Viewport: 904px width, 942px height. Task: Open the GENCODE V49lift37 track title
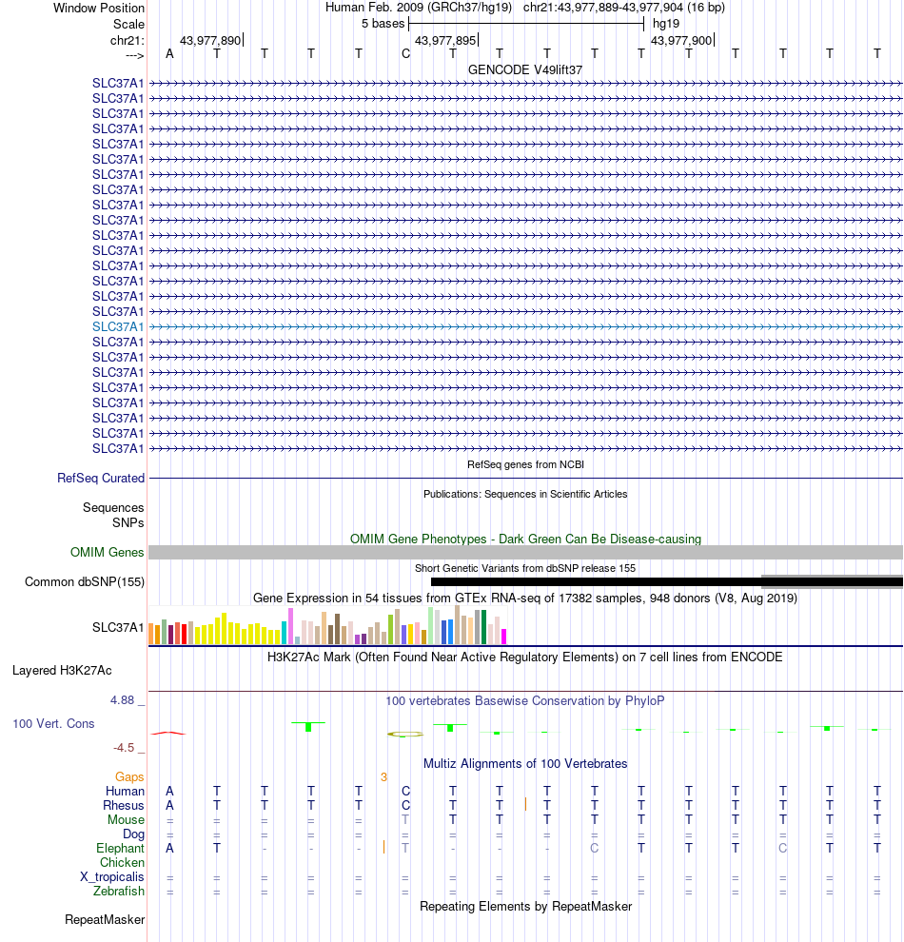tap(525, 69)
